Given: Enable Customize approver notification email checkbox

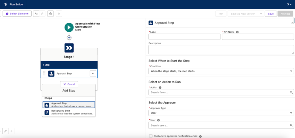Looking at the screenshot, I should pos(151,136).
